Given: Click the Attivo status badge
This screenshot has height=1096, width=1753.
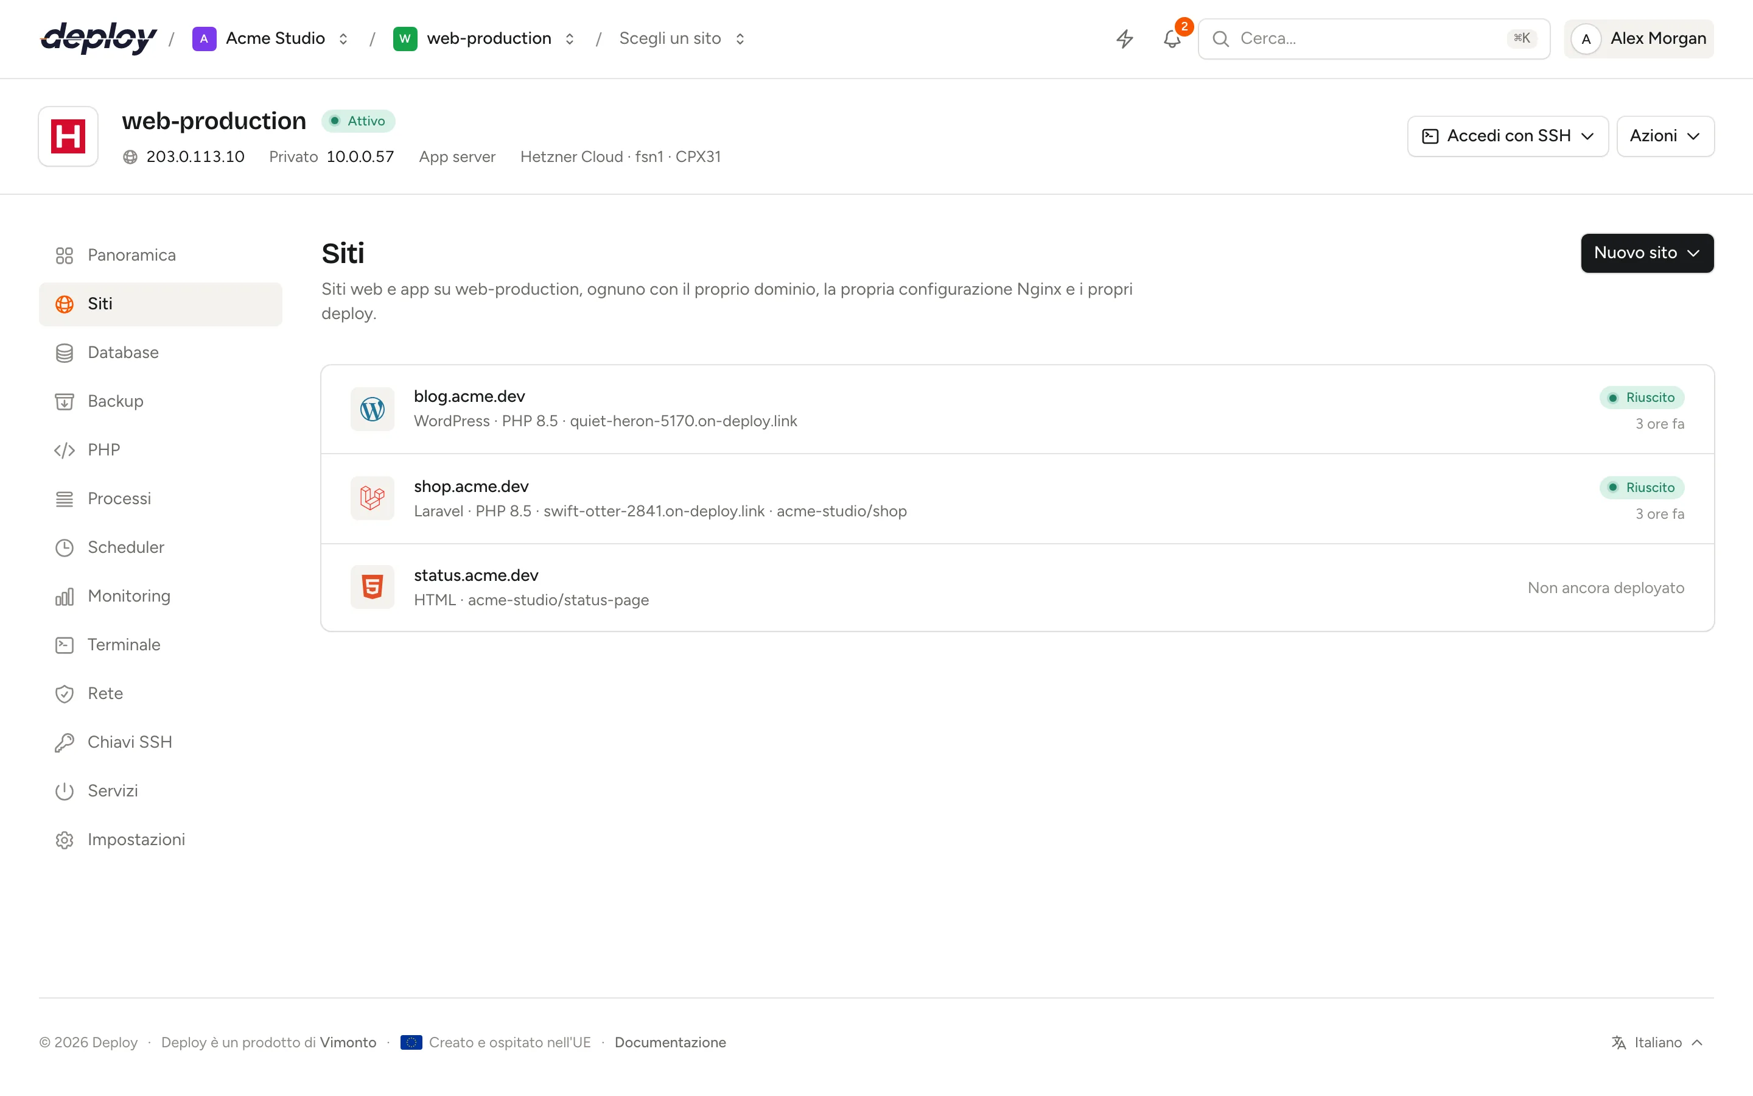Looking at the screenshot, I should pyautogui.click(x=359, y=121).
